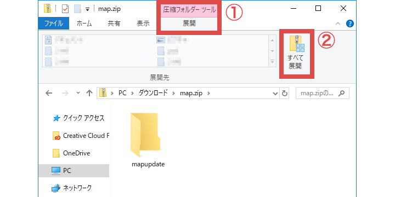Go forward with the right arrow
Image resolution: width=395 pixels, height=197 pixels.
coord(65,93)
